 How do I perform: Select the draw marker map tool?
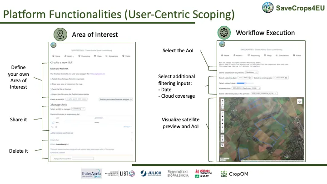point(222,127)
